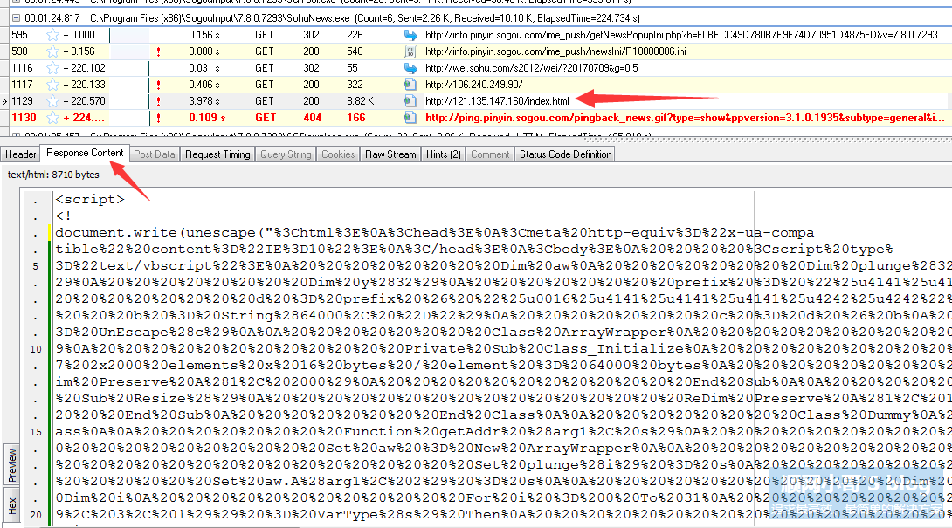Image resolution: width=952 pixels, height=528 pixels.
Task: Expand the SGDownload.exe group below
Action: pos(17,135)
